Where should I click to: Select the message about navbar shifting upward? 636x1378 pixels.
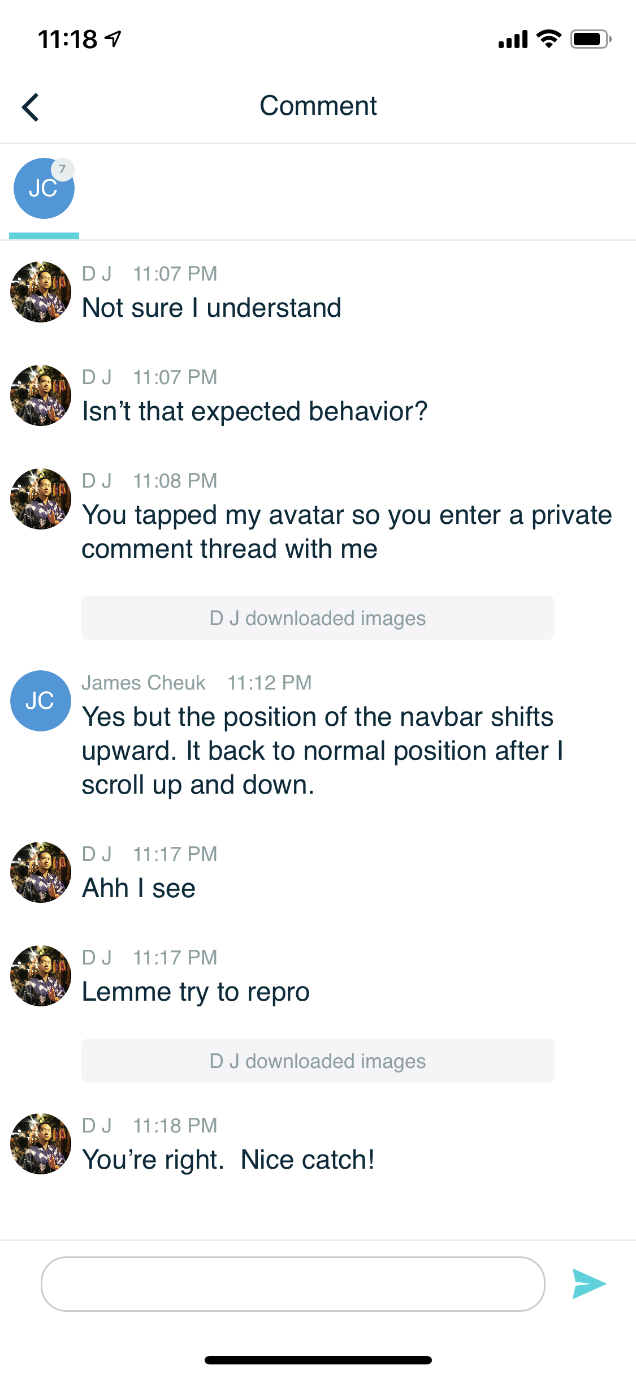(x=322, y=751)
